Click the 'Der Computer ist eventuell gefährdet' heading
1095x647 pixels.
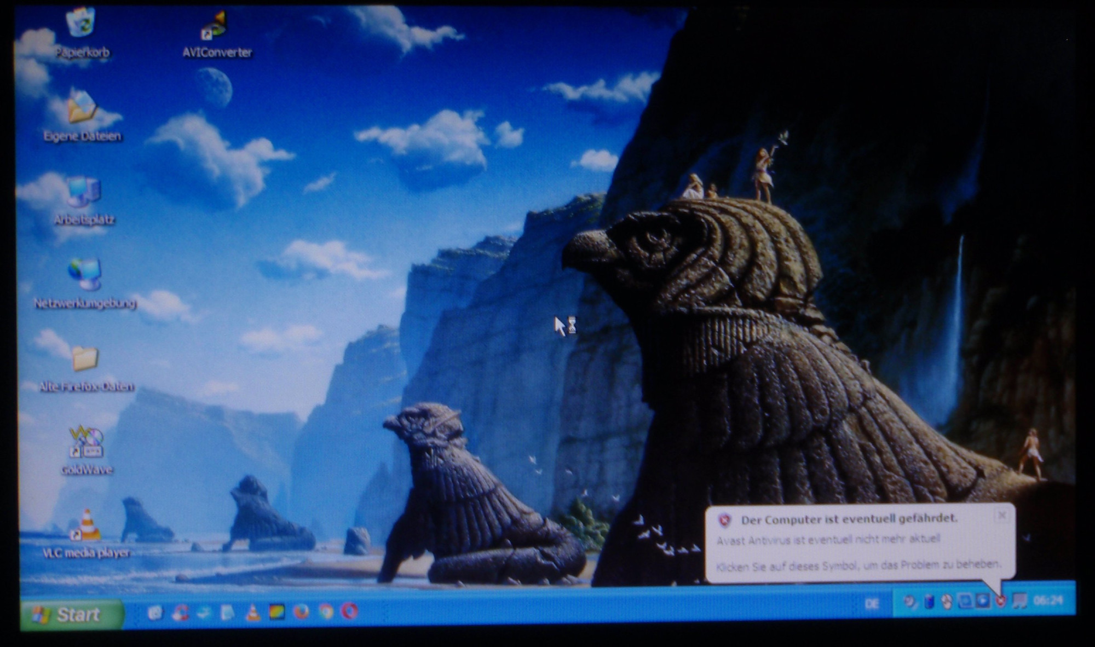pyautogui.click(x=849, y=519)
